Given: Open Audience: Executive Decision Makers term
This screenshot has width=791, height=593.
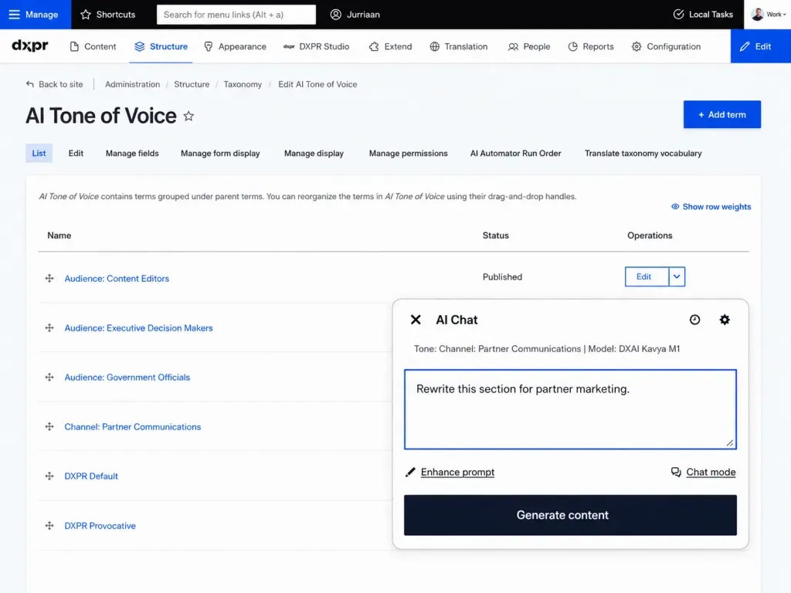Looking at the screenshot, I should click(x=139, y=327).
